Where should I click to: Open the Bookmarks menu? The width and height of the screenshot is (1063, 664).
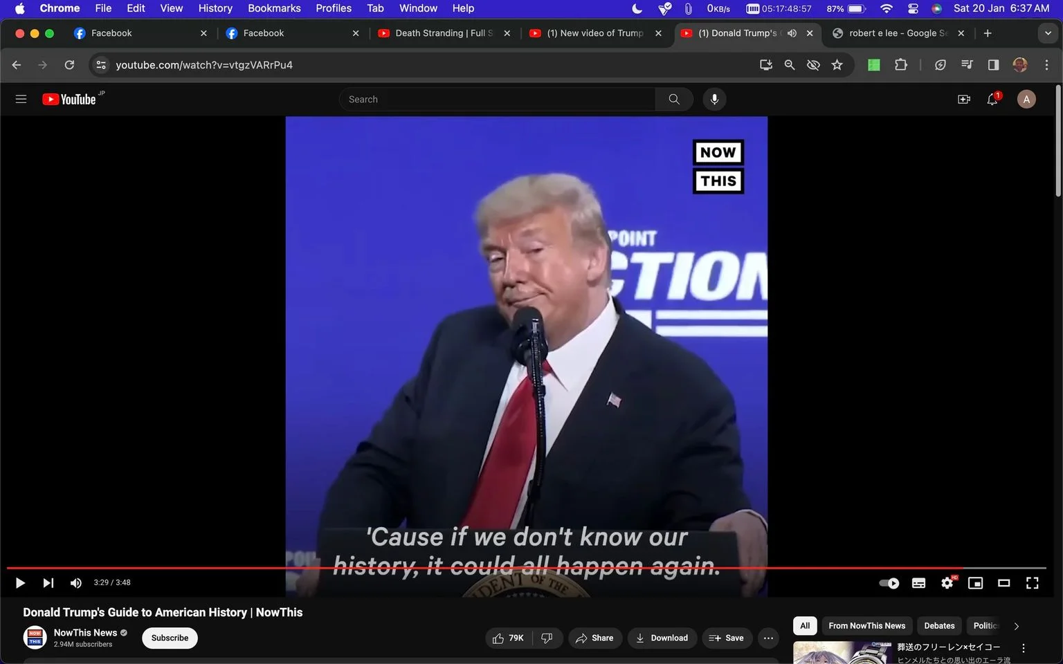pyautogui.click(x=274, y=8)
